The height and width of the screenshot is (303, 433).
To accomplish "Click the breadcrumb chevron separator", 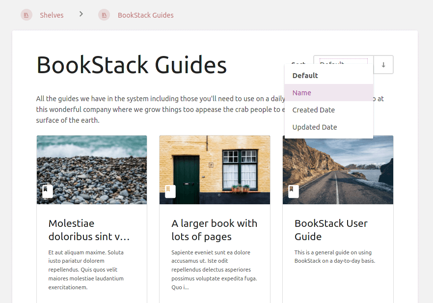I will (x=81, y=14).
